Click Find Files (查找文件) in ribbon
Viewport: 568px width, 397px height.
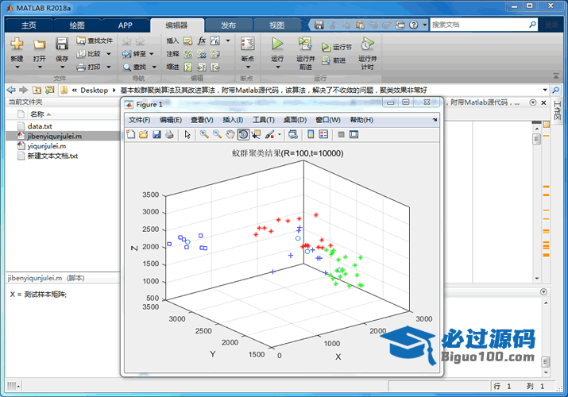[x=95, y=40]
